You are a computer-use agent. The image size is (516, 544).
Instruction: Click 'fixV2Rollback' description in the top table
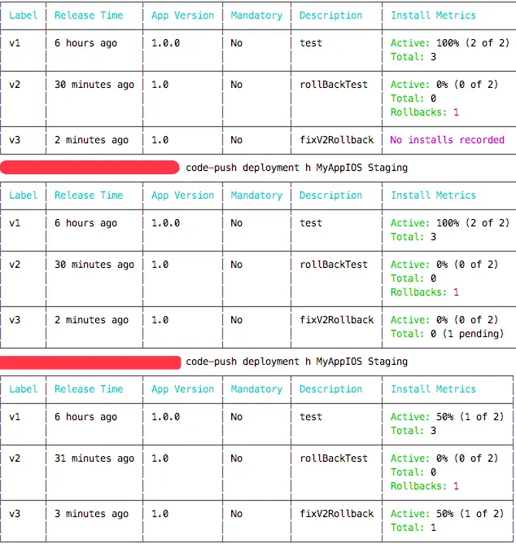tap(337, 140)
